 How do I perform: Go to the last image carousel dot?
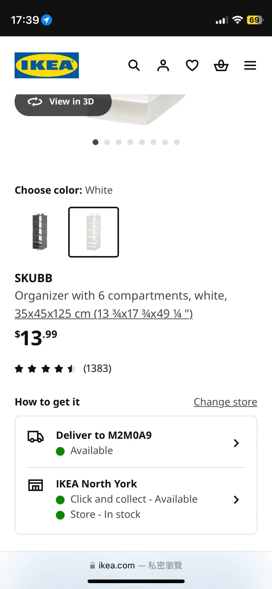click(176, 142)
